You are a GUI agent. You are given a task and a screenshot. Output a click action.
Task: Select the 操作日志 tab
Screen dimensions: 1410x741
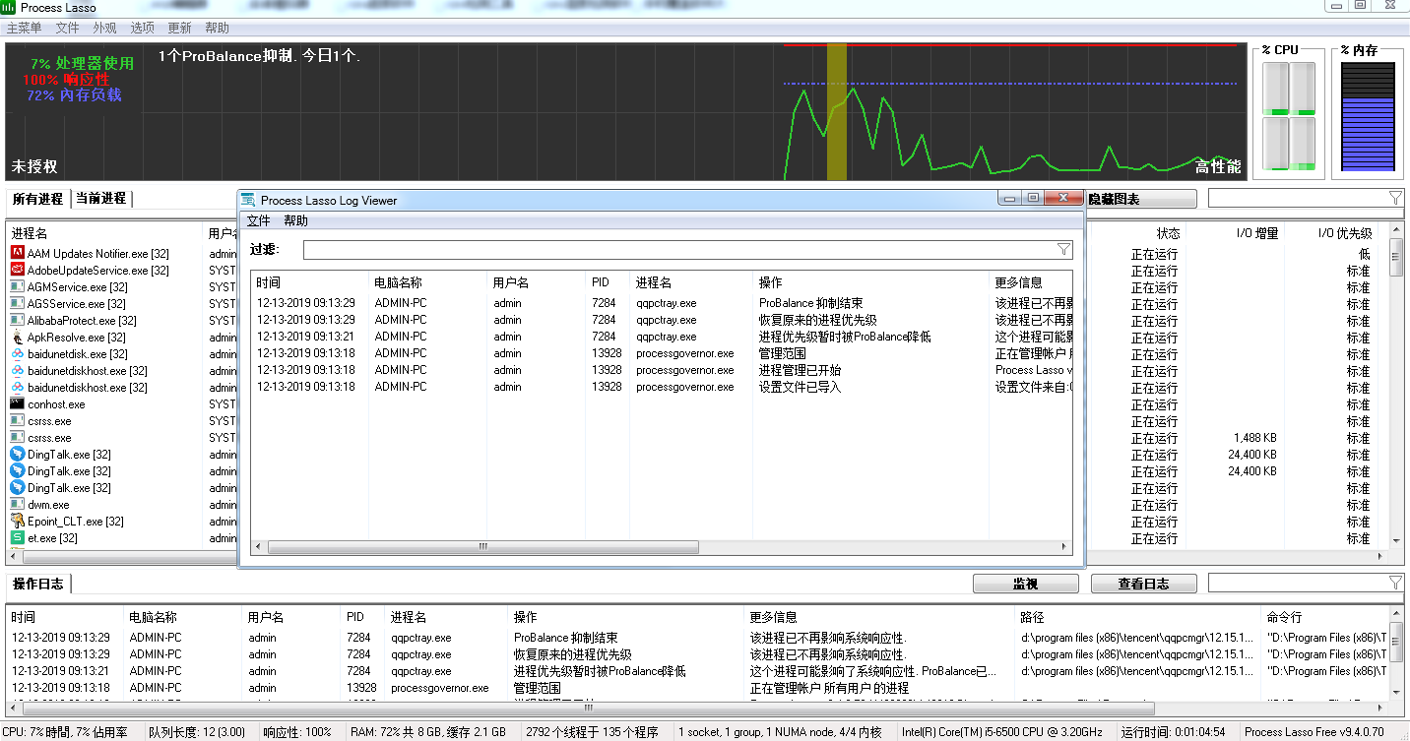coord(38,584)
